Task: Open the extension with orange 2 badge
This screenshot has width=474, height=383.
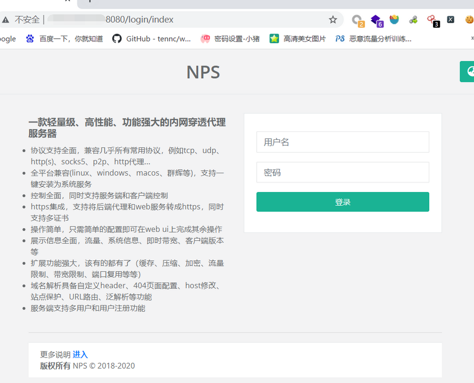Action: (358, 21)
